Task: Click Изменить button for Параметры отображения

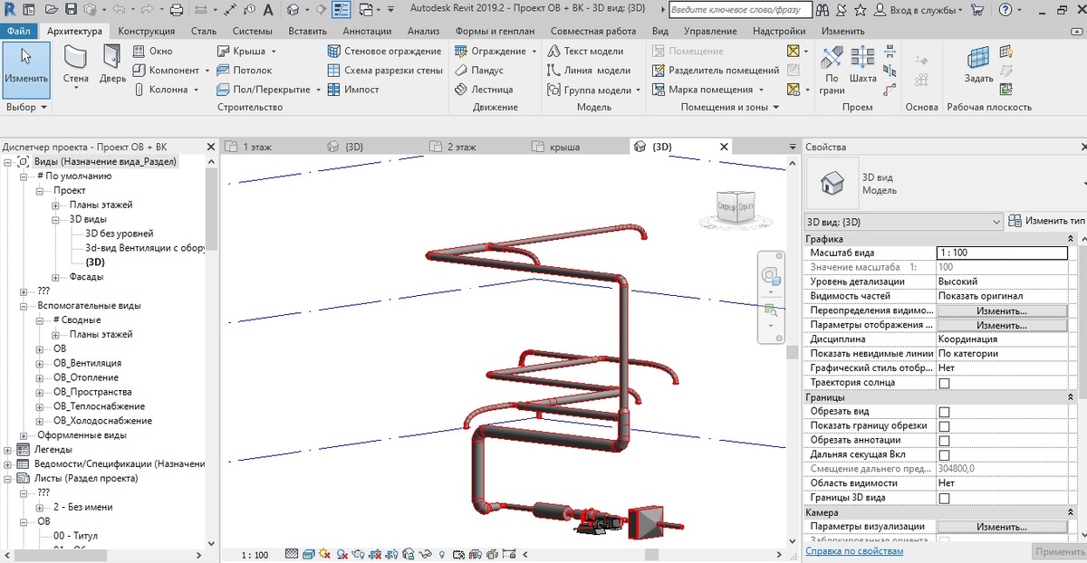Action: pyautogui.click(x=1001, y=325)
